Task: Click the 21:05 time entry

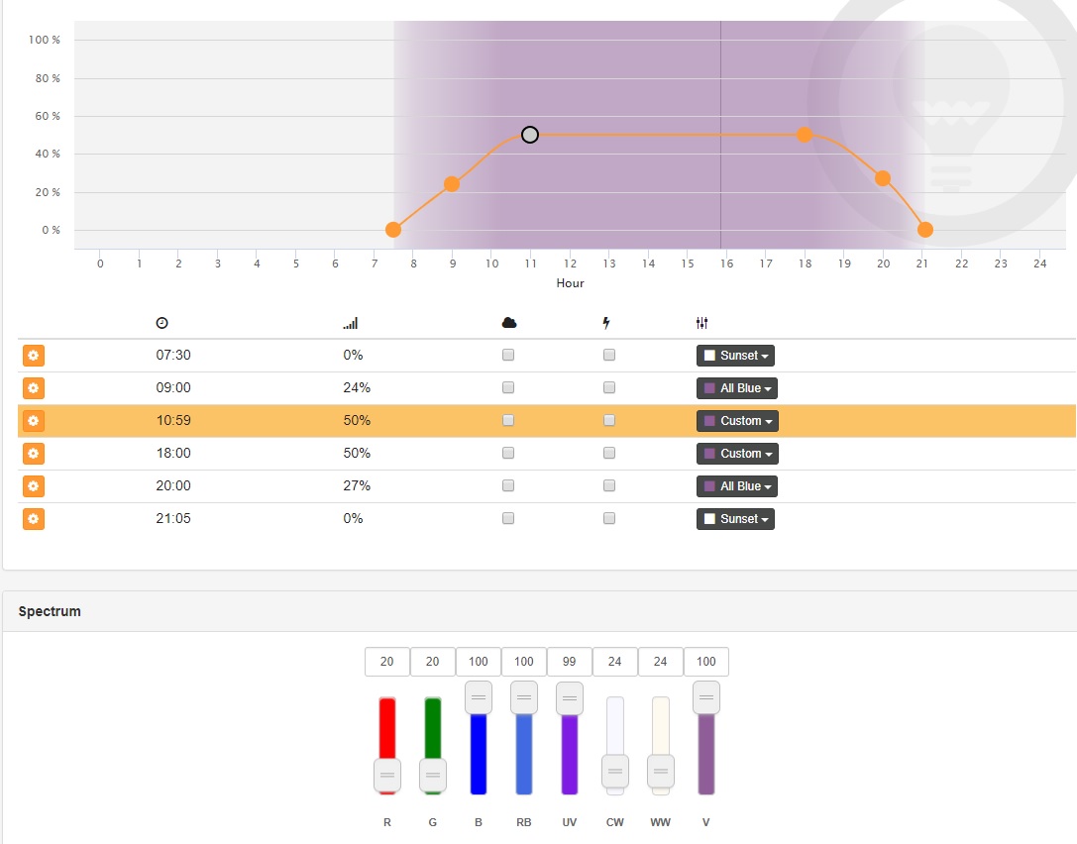Action: 173,519
